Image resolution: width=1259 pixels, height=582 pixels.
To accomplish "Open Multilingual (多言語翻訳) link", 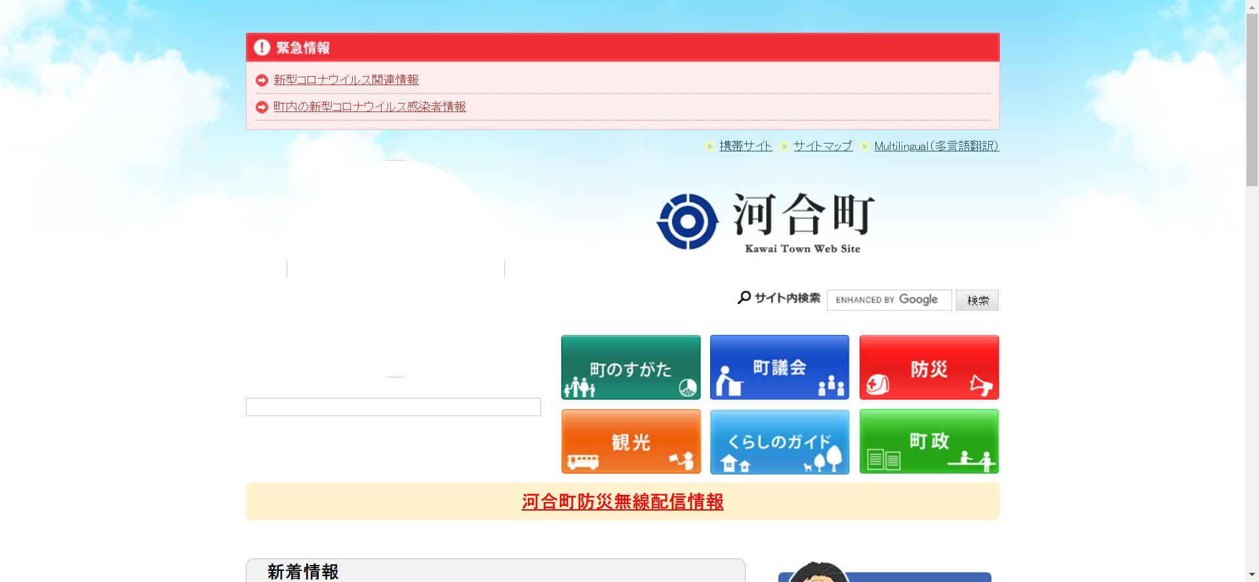I will click(x=936, y=146).
